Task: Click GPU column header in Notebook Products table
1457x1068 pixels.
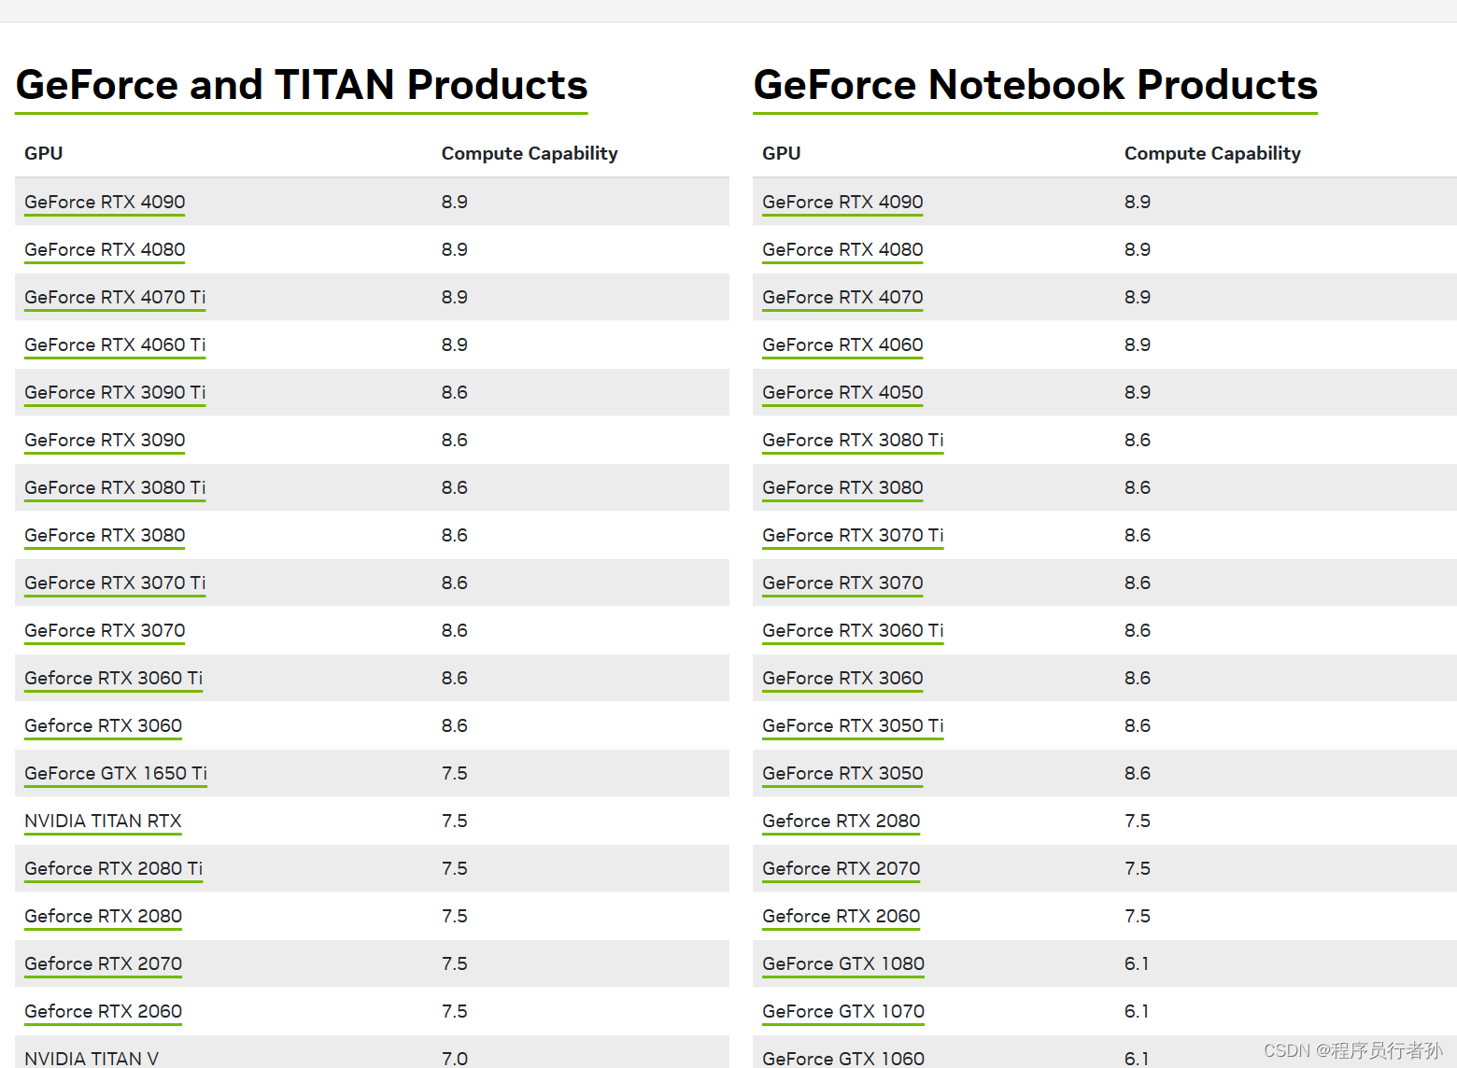Action: [782, 153]
